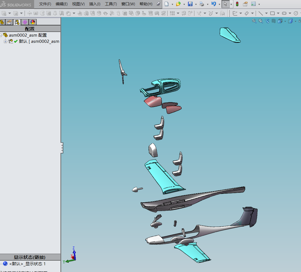Click the Section View icon
The width and height of the screenshot is (301, 272).
pyautogui.click(x=274, y=21)
